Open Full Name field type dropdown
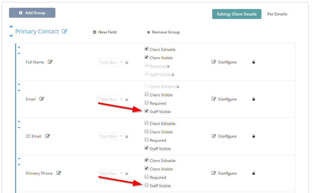 point(111,62)
